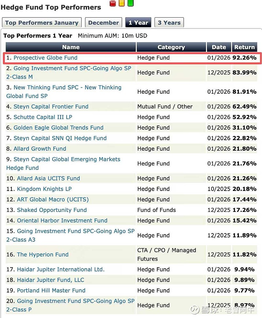Open the December tab
Viewport: 262px width, 318px height.
point(103,23)
